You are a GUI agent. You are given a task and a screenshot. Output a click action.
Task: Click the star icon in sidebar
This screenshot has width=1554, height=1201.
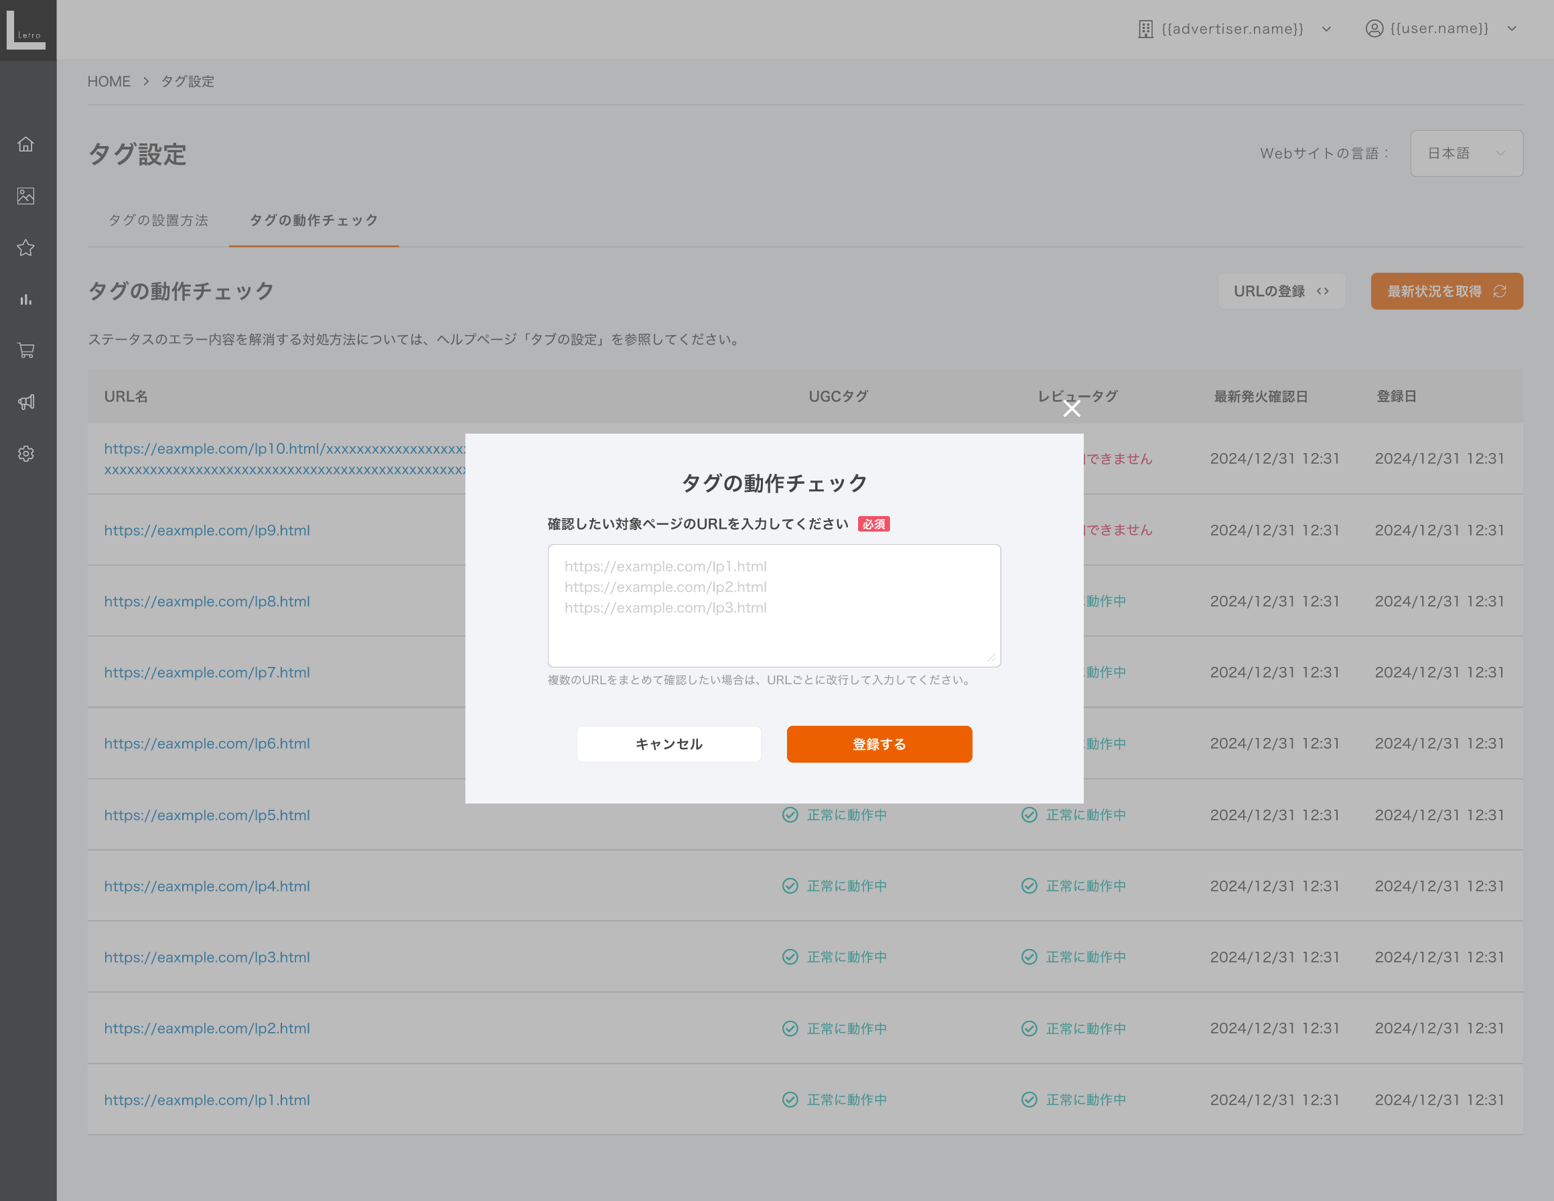point(25,248)
